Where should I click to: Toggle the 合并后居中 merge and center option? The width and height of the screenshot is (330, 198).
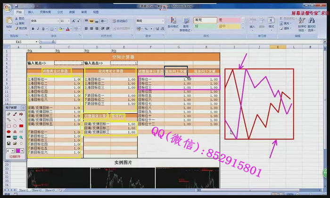[x=122, y=29]
